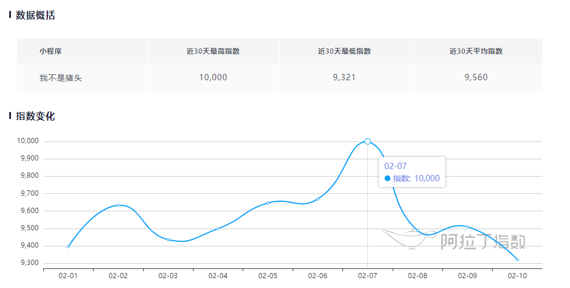
Task: Pick the 02-06 data point on the chart
Action: tap(318, 199)
